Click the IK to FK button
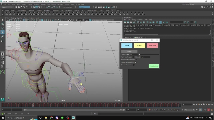 coord(139,46)
